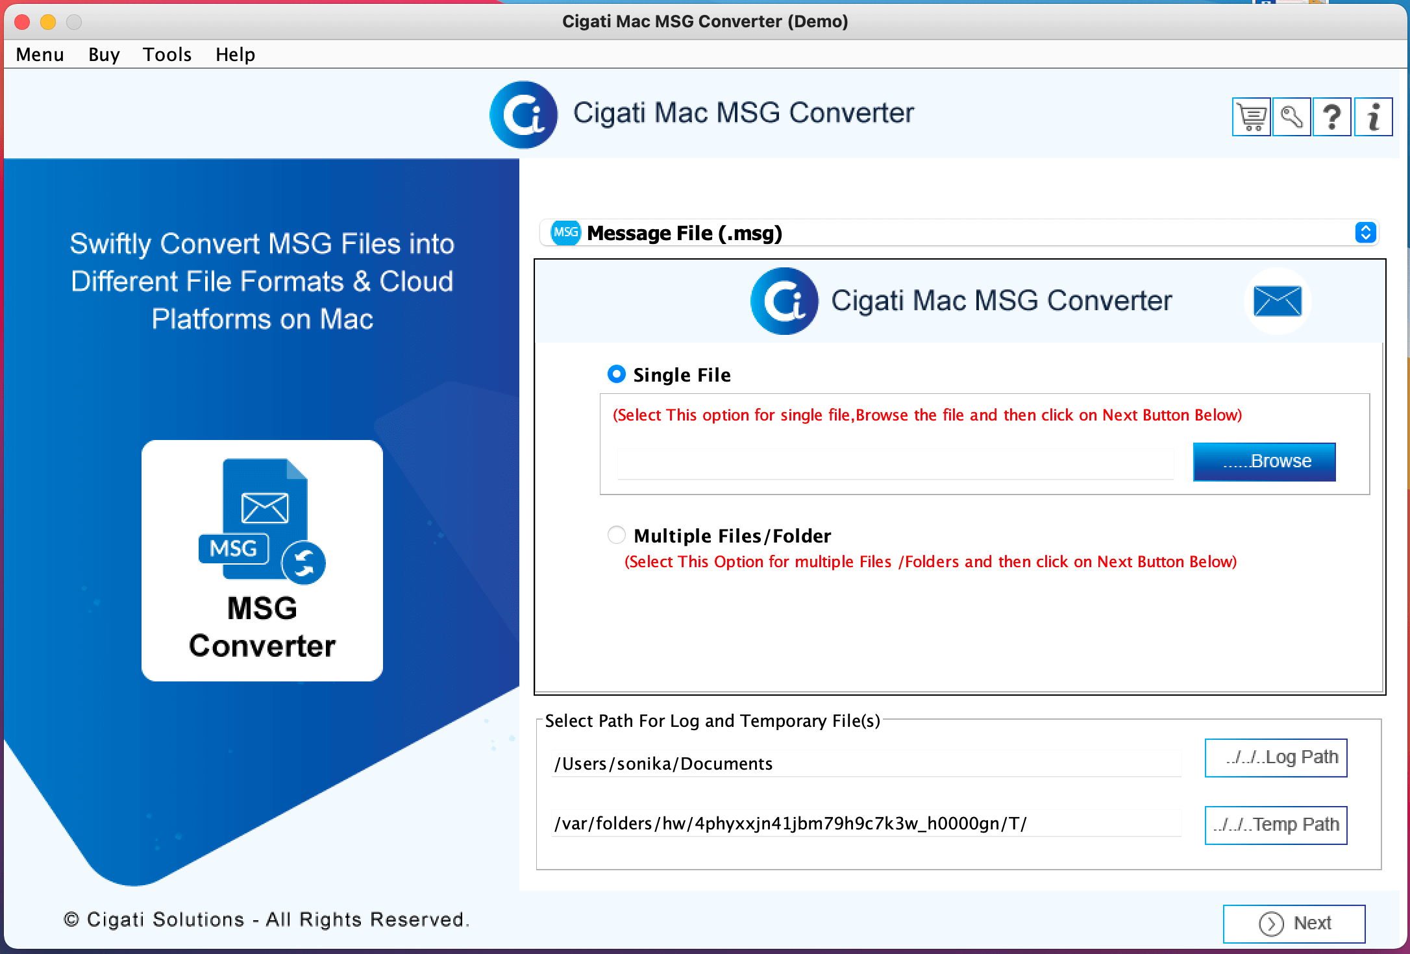Click the shopping cart buy icon
This screenshot has width=1410, height=954.
click(1251, 117)
